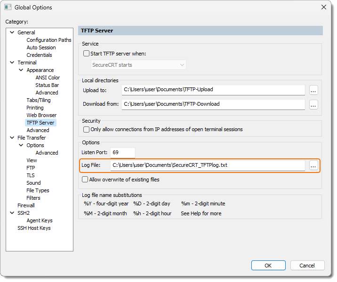
Task: Click the Log File path text field
Action: coord(207,165)
